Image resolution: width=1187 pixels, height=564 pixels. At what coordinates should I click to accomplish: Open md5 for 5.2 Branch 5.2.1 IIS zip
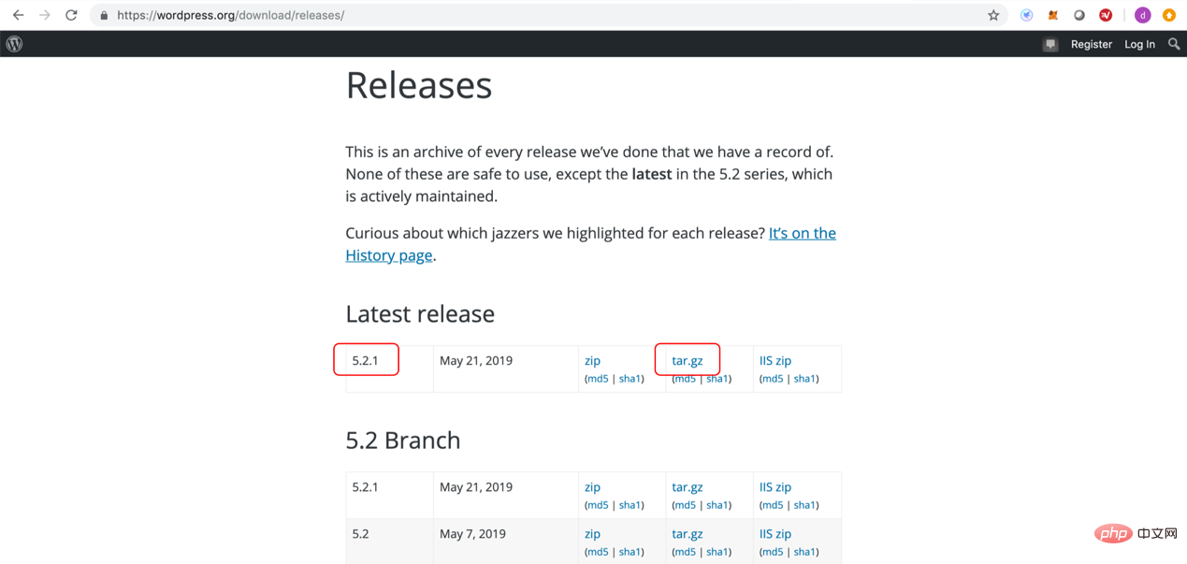773,505
